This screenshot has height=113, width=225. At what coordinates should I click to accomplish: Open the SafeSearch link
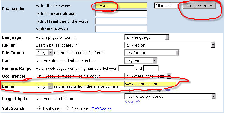(x=101, y=109)
